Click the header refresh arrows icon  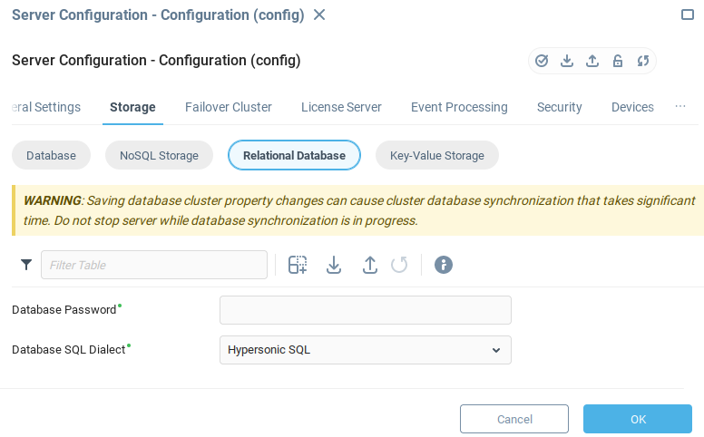pos(643,61)
